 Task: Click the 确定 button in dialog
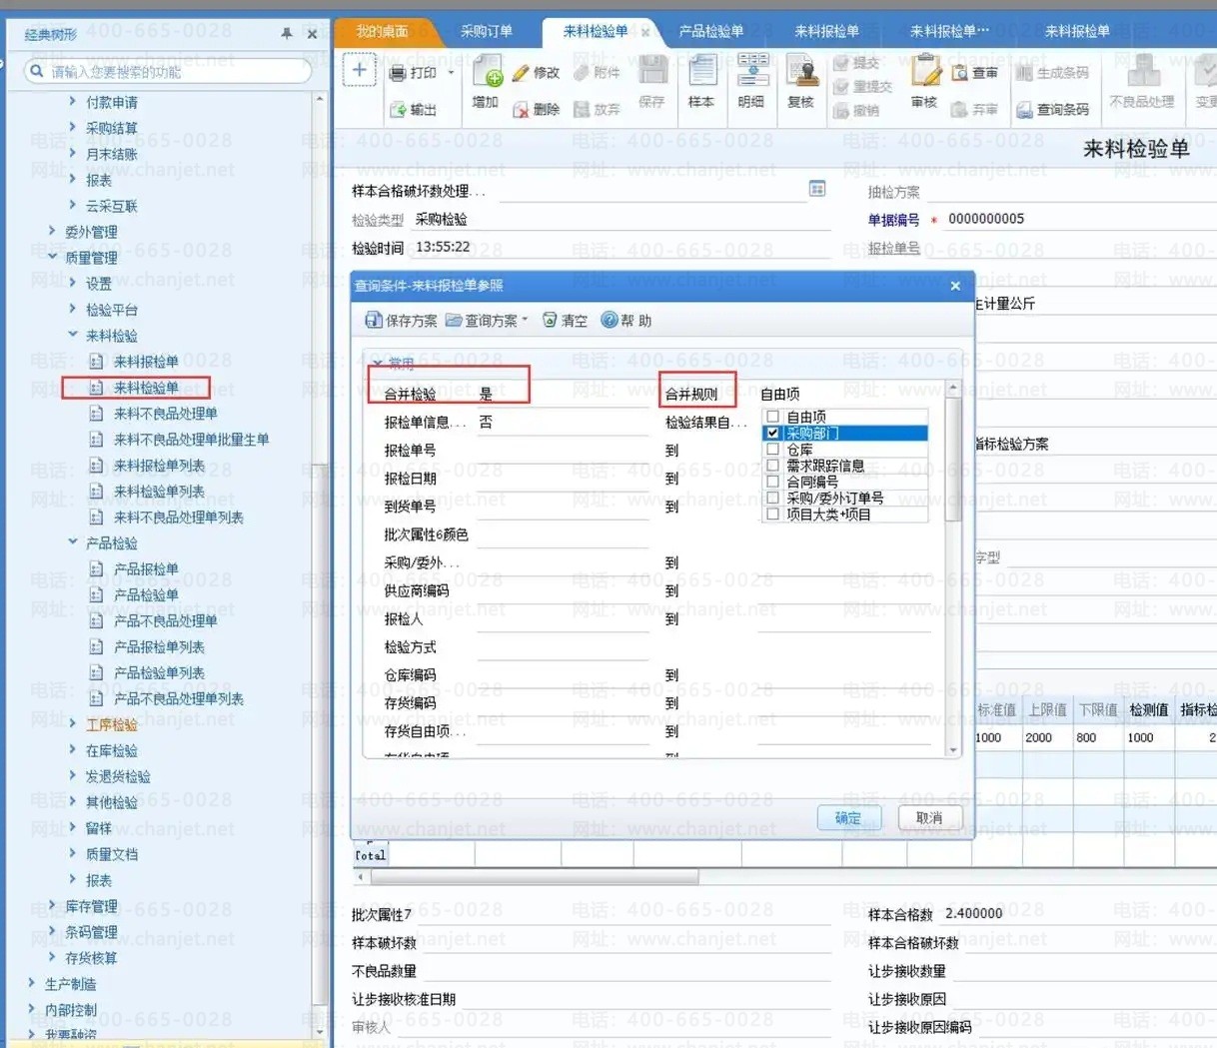(848, 818)
